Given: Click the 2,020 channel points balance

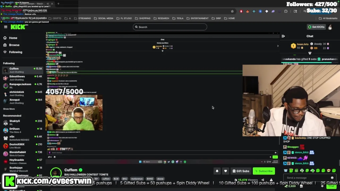Looking at the screenshot, I should tap(290, 186).
